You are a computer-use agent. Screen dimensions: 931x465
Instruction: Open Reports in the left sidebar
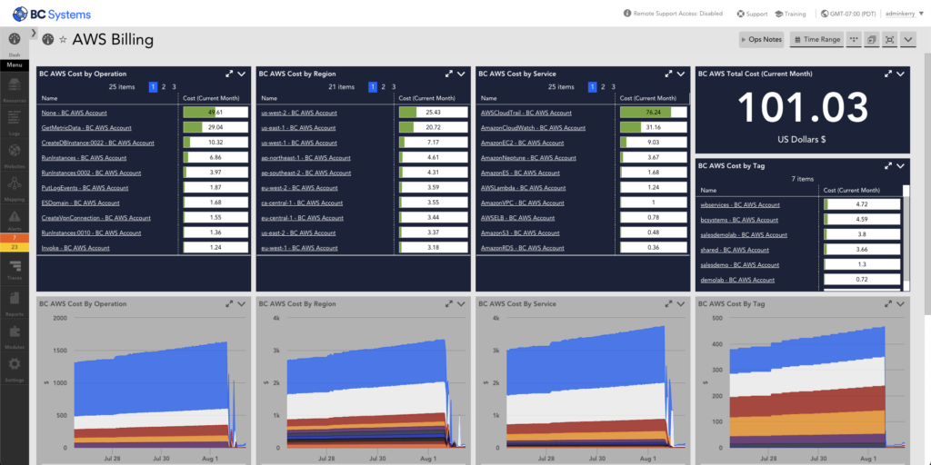(x=15, y=302)
